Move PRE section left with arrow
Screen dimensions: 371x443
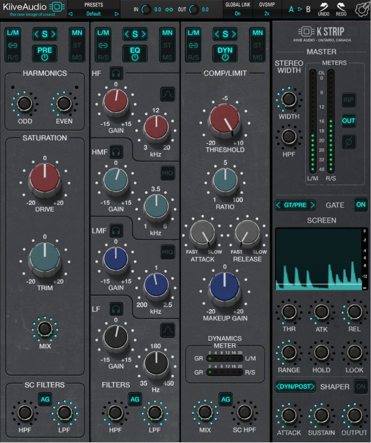[36, 34]
